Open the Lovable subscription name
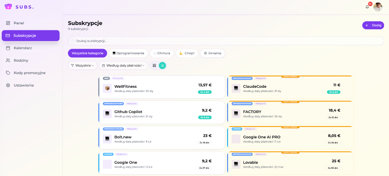Image resolution: width=389 pixels, height=176 pixels. (251, 162)
